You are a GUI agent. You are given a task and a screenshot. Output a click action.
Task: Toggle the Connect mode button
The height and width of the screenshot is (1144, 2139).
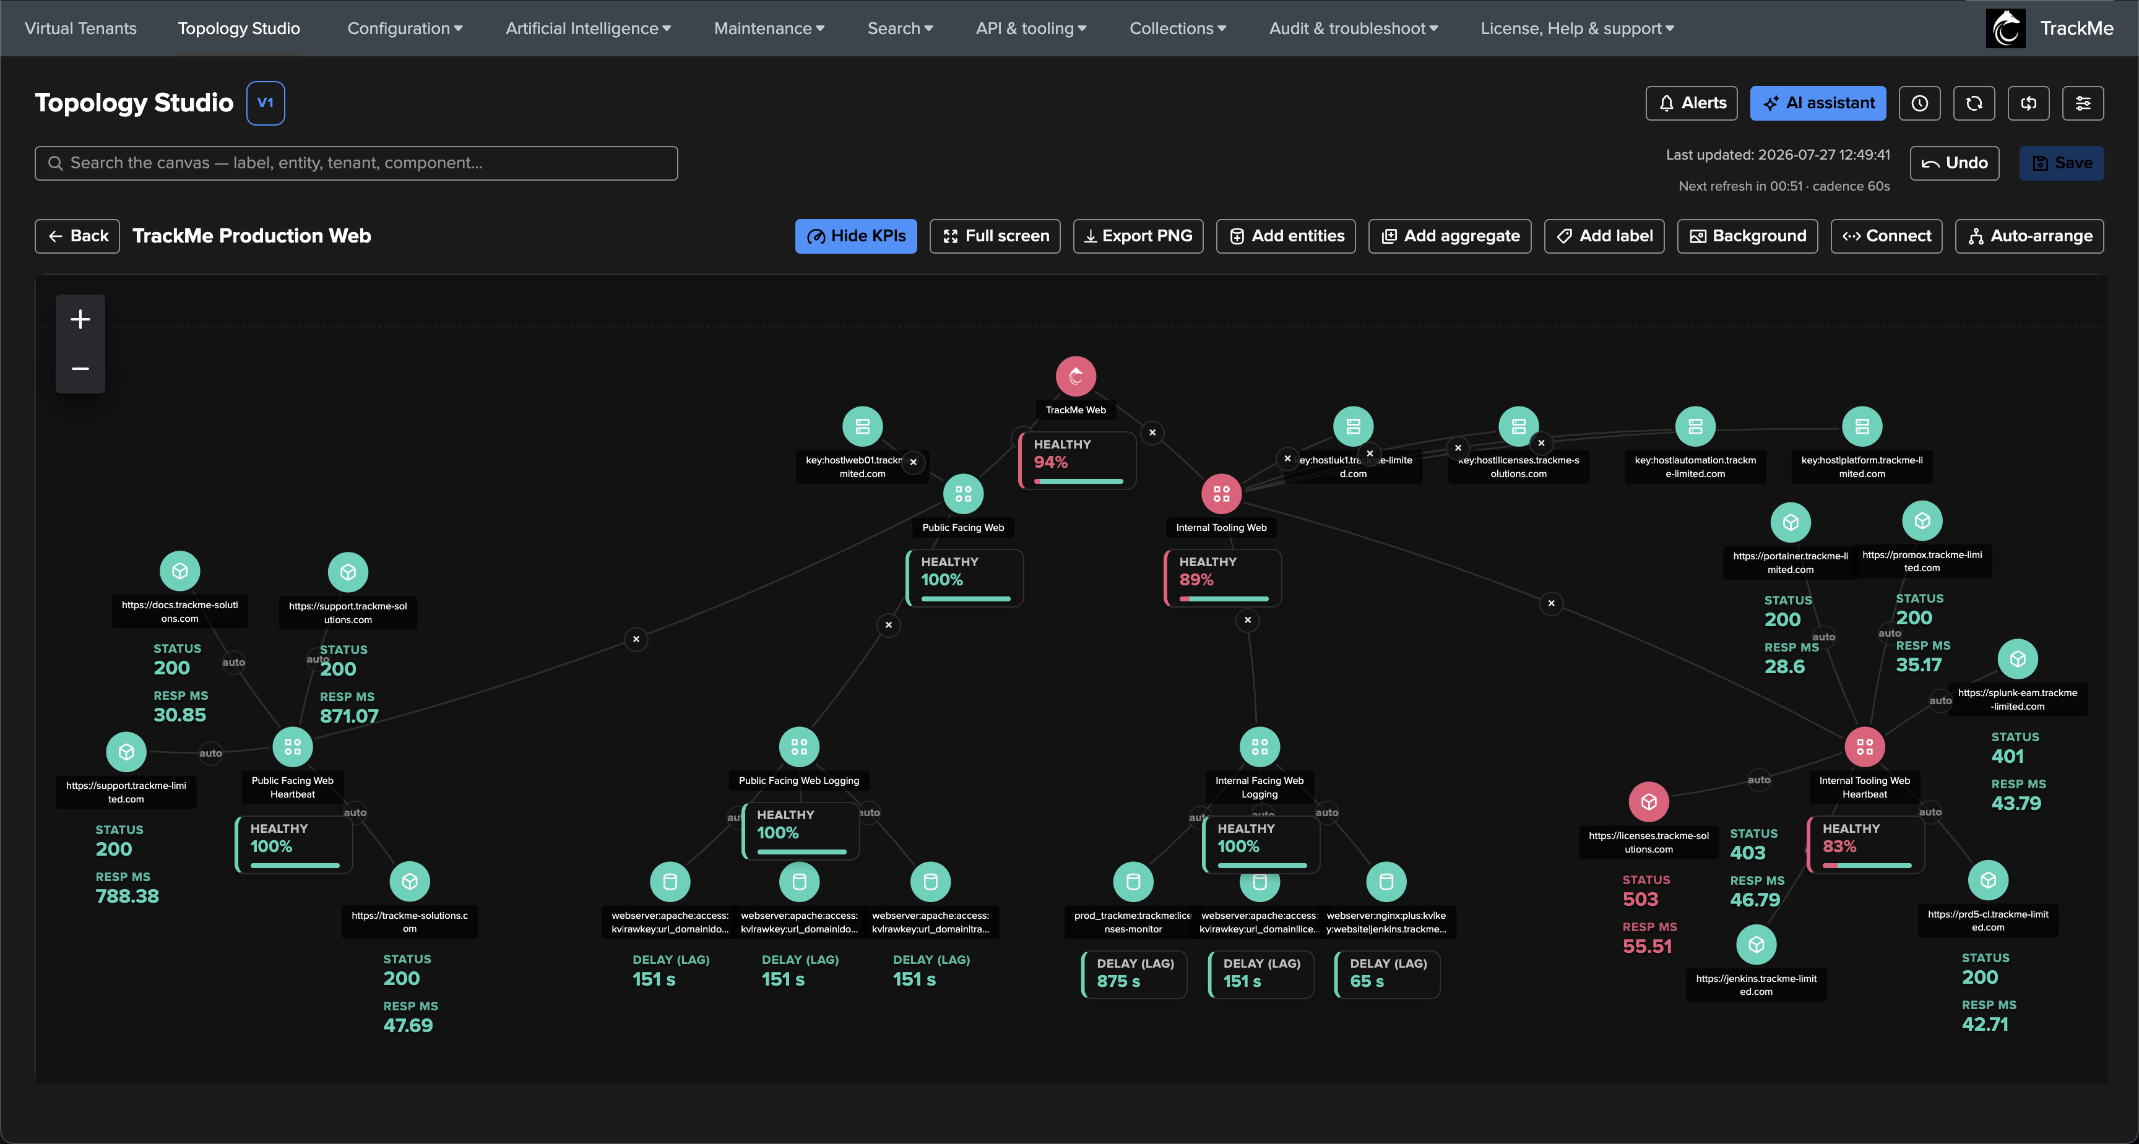click(x=1886, y=236)
